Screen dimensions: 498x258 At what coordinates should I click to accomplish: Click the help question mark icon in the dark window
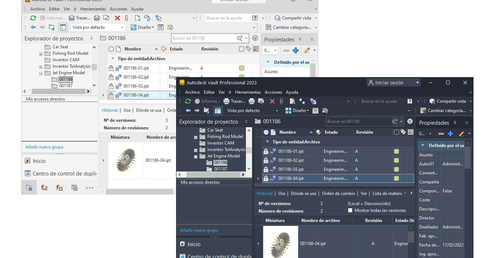[x=410, y=101]
